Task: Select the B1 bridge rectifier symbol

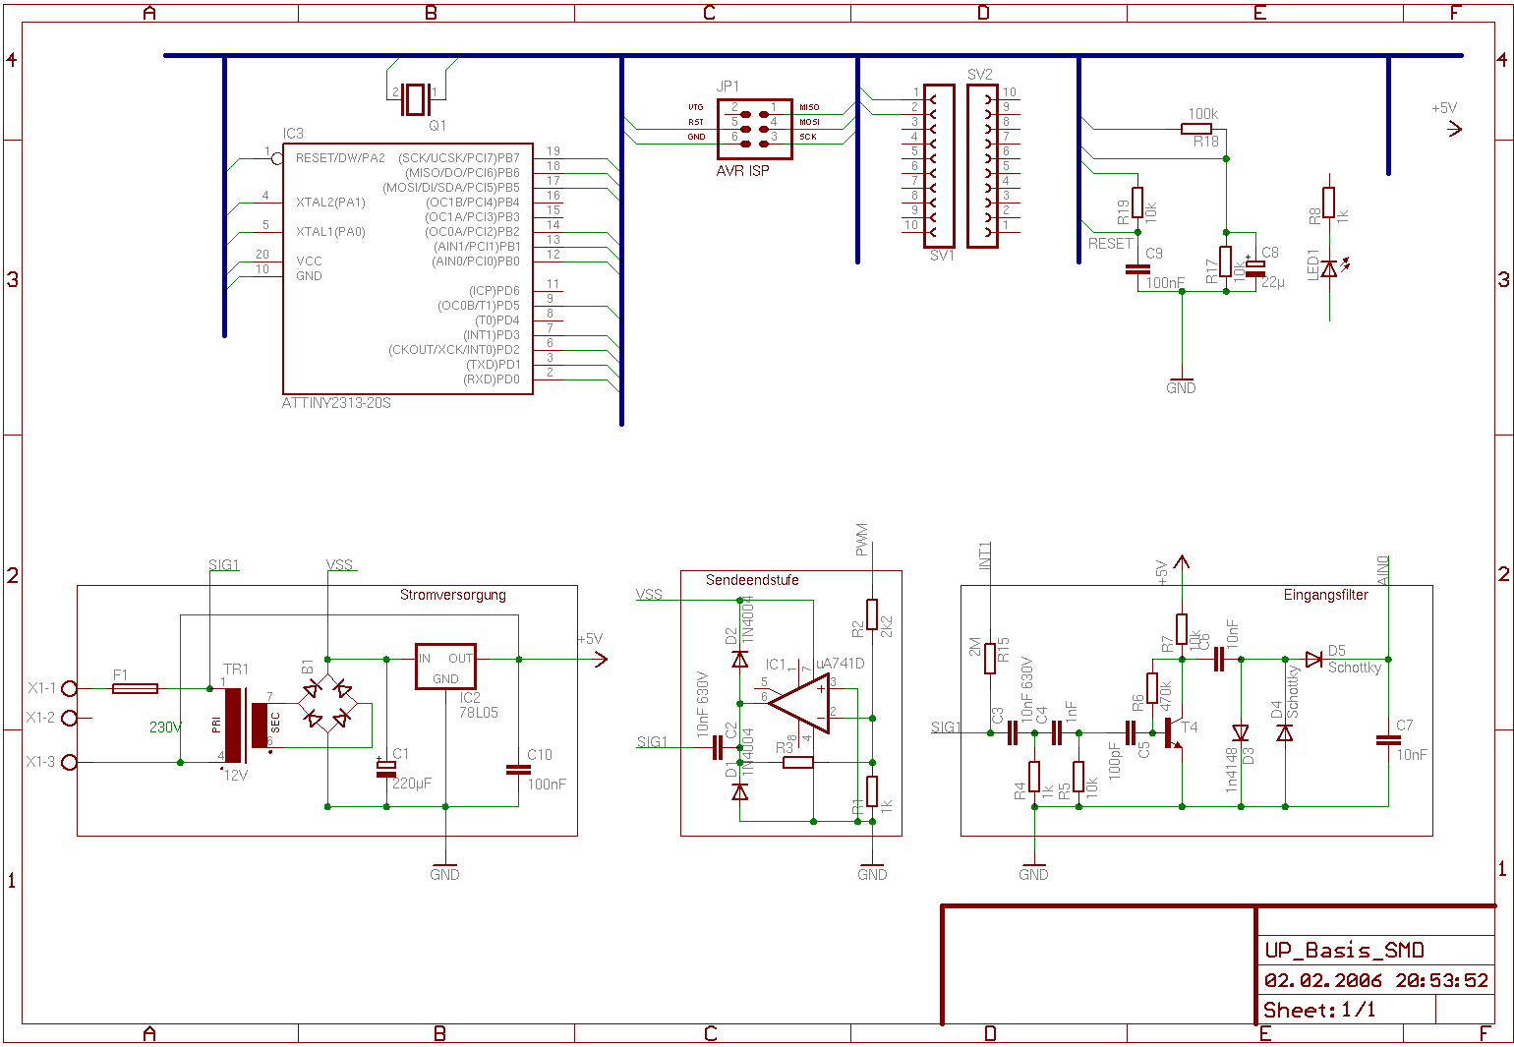Action: [x=327, y=703]
